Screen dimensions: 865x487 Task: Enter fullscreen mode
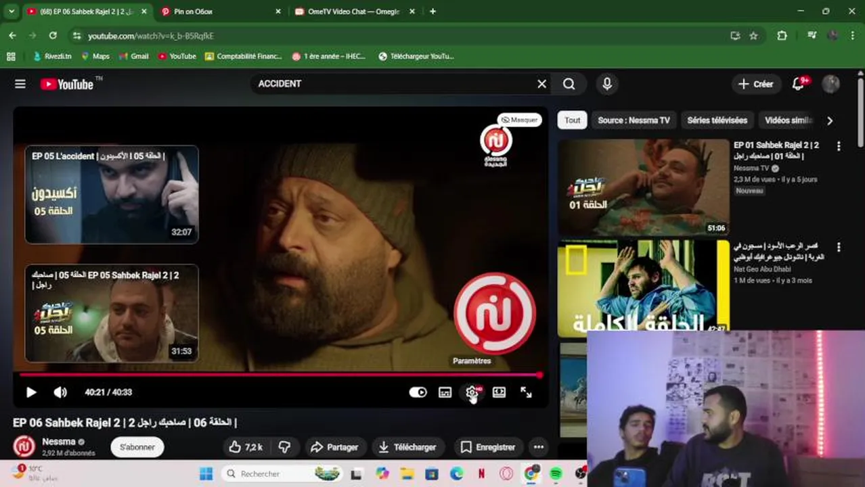coord(526,392)
